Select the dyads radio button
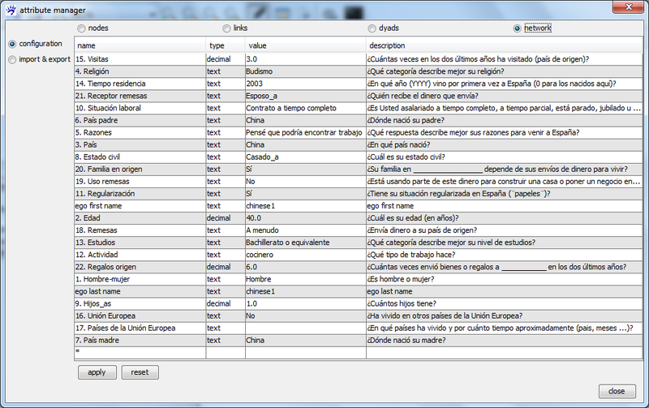649x408 pixels. 372,28
